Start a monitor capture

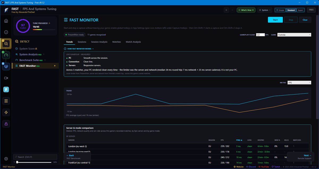click(x=275, y=20)
